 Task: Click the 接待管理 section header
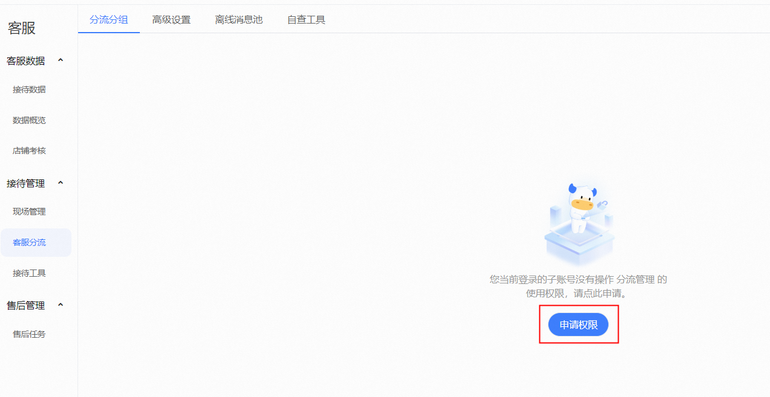[25, 183]
